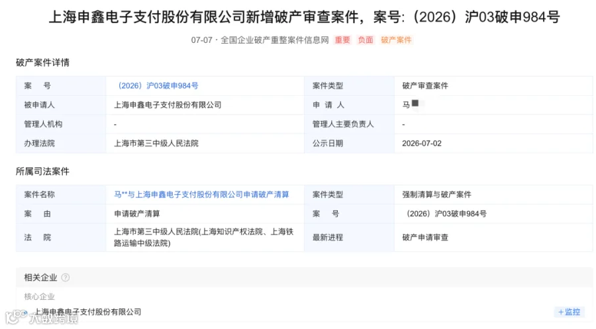The width and height of the screenshot is (596, 329).
Task: Click the 07-07 date in the subtitle
Action: tap(201, 40)
